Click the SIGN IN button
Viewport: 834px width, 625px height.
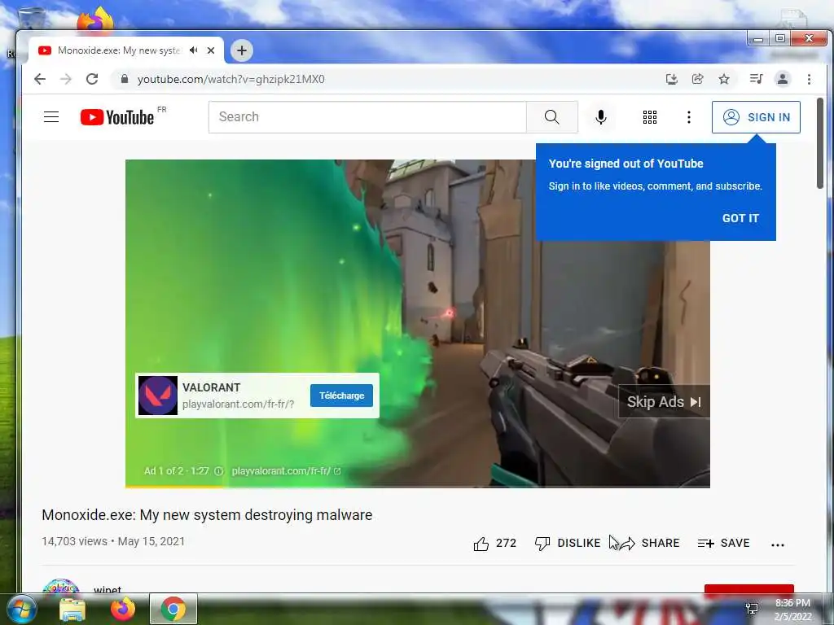[756, 117]
